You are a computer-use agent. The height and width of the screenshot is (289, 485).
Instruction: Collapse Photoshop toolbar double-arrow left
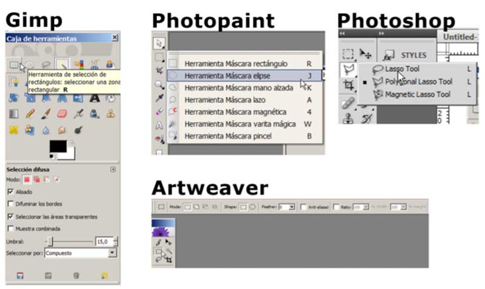tap(342, 33)
